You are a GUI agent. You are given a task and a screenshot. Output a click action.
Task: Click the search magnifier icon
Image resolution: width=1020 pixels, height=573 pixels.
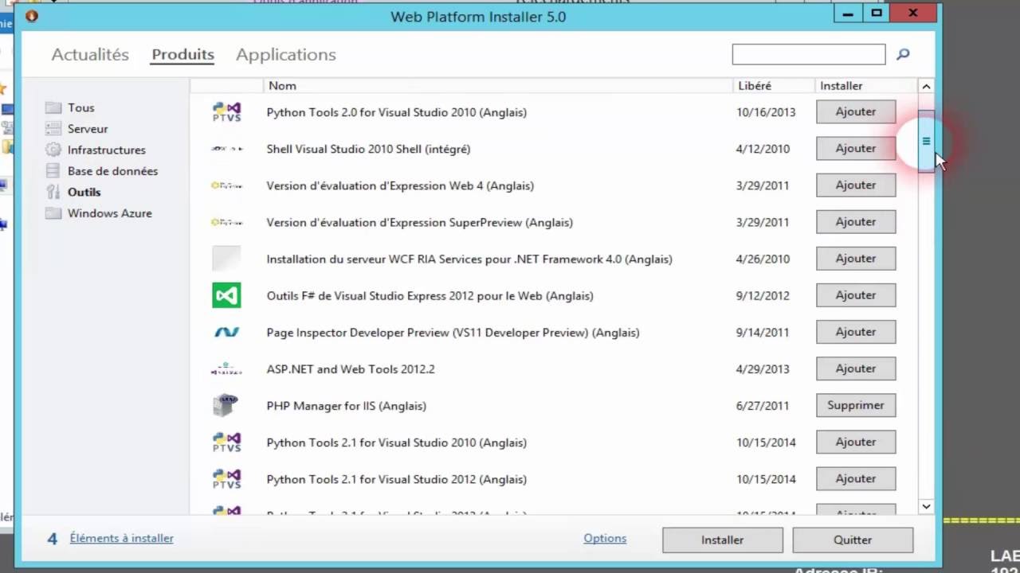[x=903, y=54]
